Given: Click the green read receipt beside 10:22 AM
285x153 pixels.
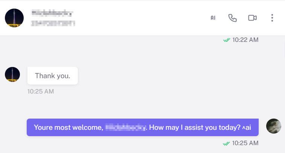Looking at the screenshot, I should pyautogui.click(x=226, y=40).
